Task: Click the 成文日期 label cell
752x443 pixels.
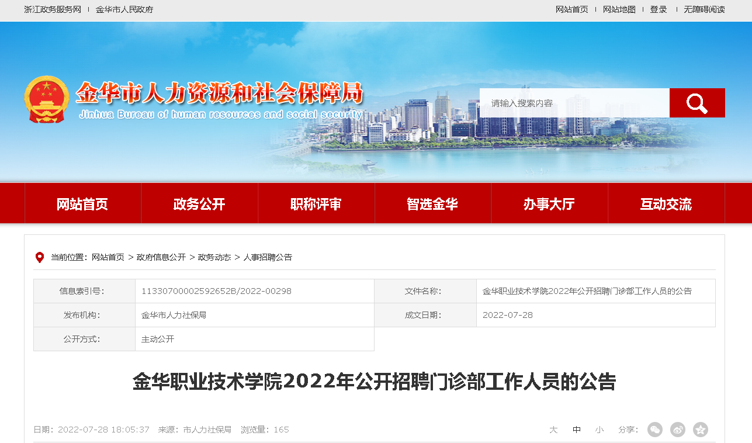Action: [425, 315]
